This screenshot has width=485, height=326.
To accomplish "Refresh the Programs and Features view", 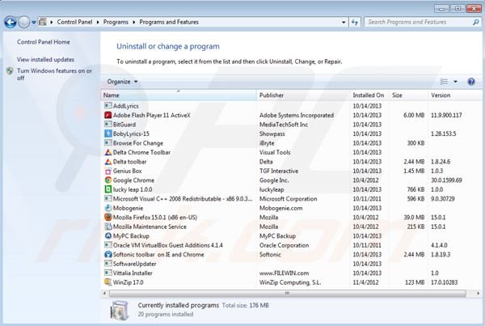I will tap(355, 22).
